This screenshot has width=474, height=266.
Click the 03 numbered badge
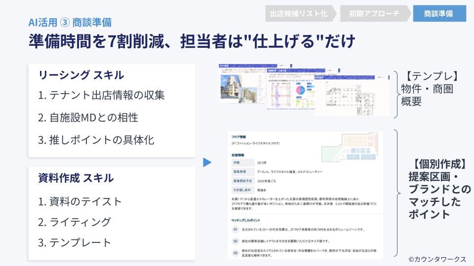236,252
